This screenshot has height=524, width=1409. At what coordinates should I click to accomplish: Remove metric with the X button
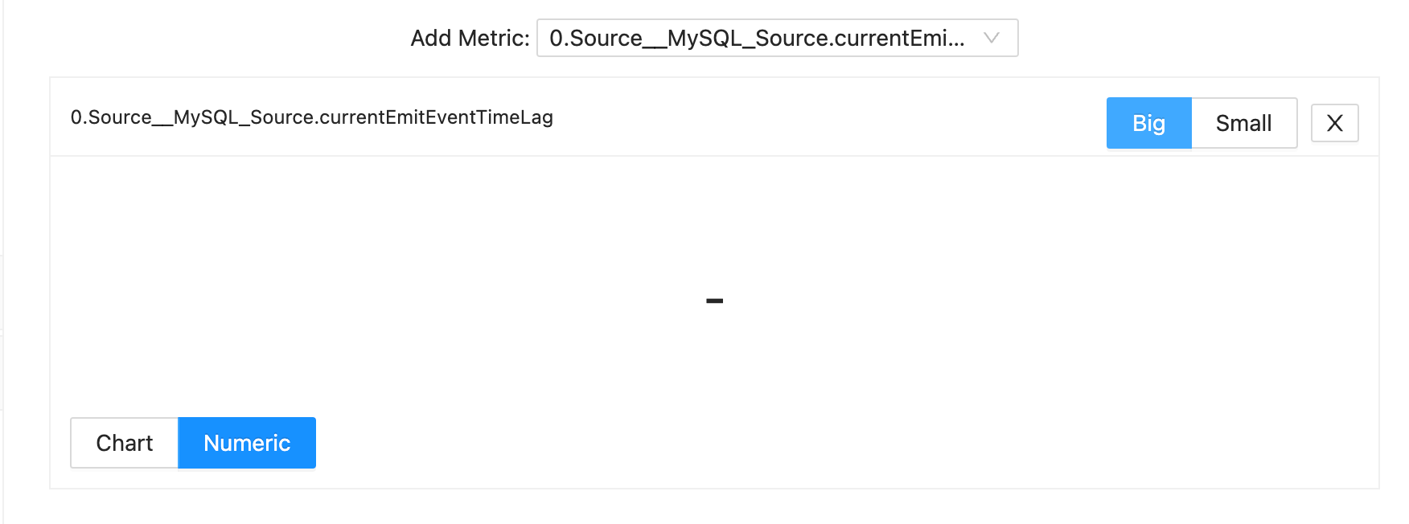pyautogui.click(x=1334, y=123)
